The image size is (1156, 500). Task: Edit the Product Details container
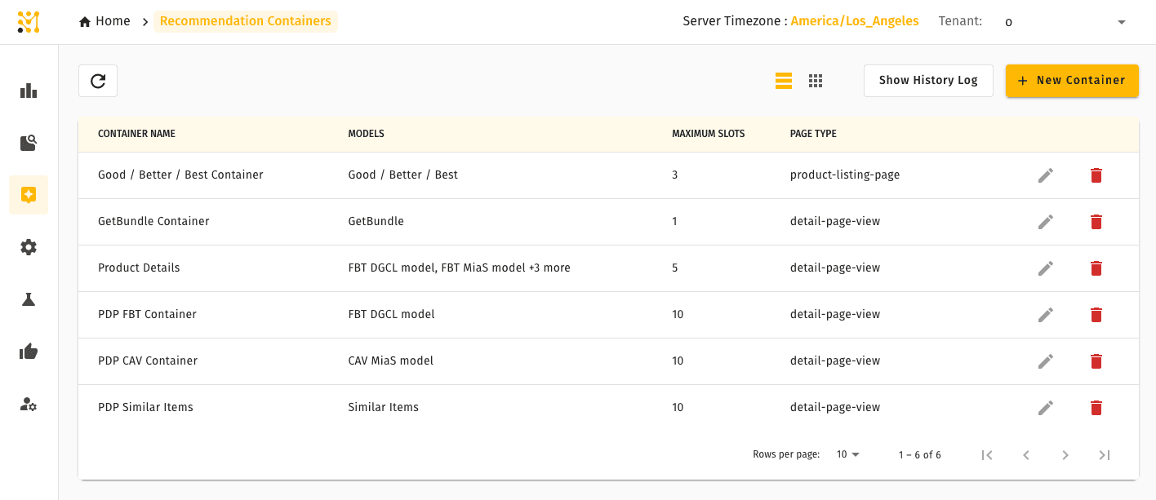click(1046, 268)
